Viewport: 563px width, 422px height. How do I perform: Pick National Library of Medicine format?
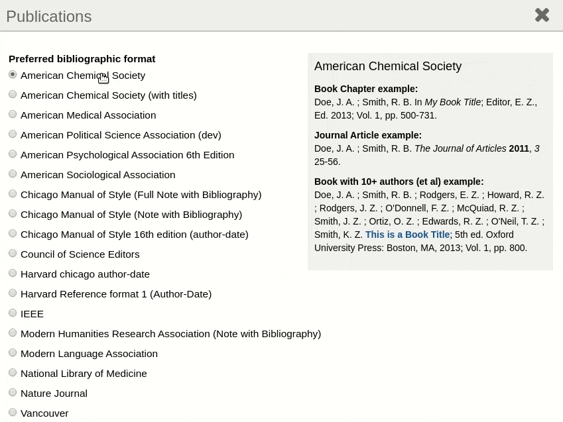click(x=13, y=373)
